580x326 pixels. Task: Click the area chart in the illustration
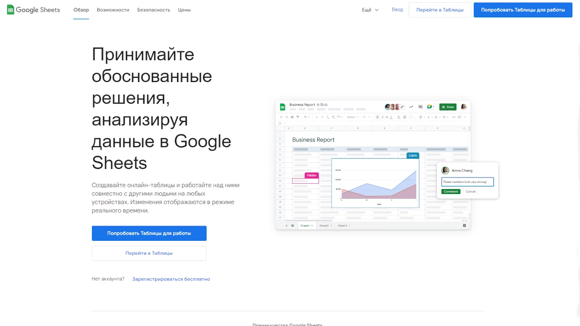[x=375, y=183]
